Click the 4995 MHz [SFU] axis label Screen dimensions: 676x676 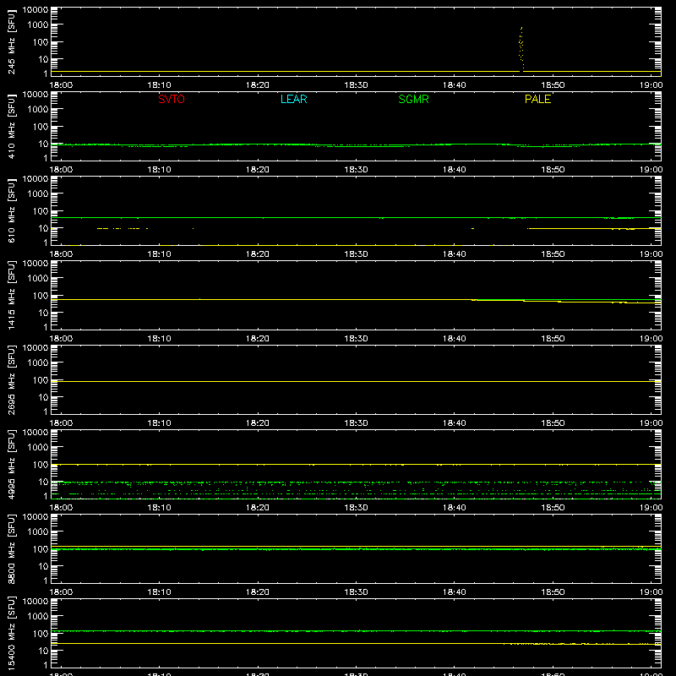(12, 465)
